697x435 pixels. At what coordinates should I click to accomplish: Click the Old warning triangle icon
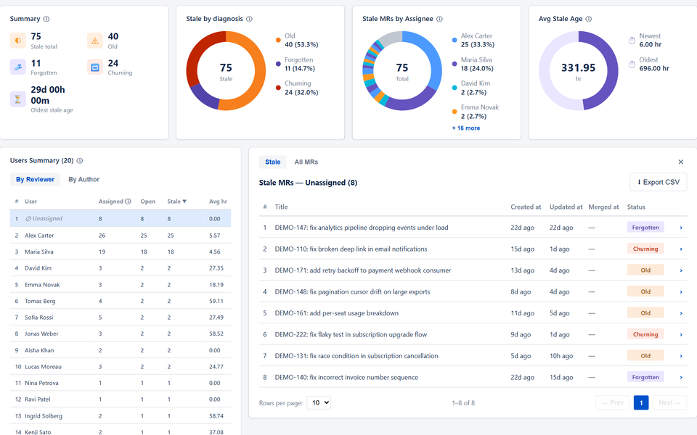click(95, 41)
